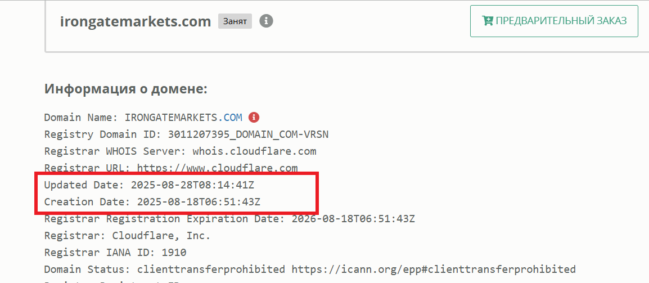Screen dimensions: 649x283
Task: Click the Domain Name label
Action: [x=78, y=118]
